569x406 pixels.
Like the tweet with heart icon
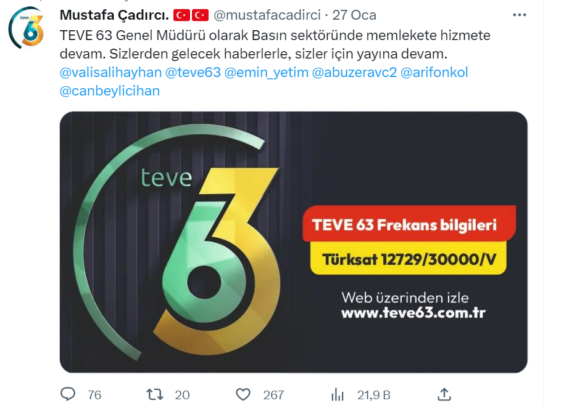tap(243, 394)
